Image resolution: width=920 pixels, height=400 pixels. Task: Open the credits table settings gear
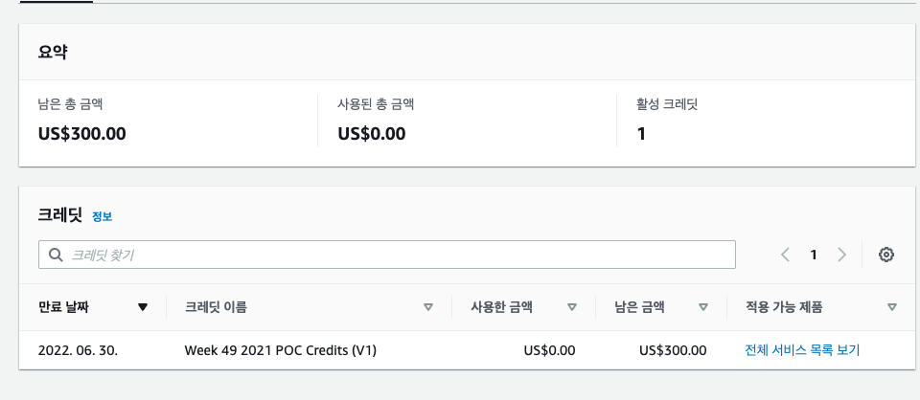tap(886, 255)
